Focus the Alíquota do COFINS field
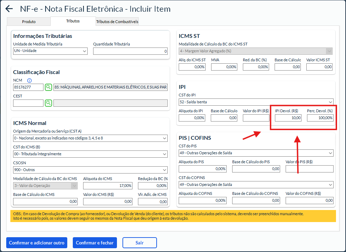Screen dimensions: 346x252 (202, 200)
